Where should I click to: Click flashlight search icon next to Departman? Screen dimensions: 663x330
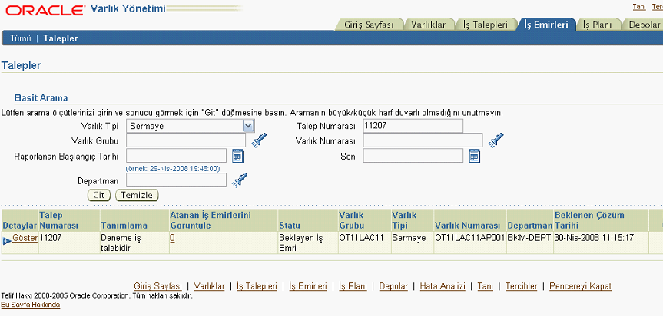[x=240, y=180]
